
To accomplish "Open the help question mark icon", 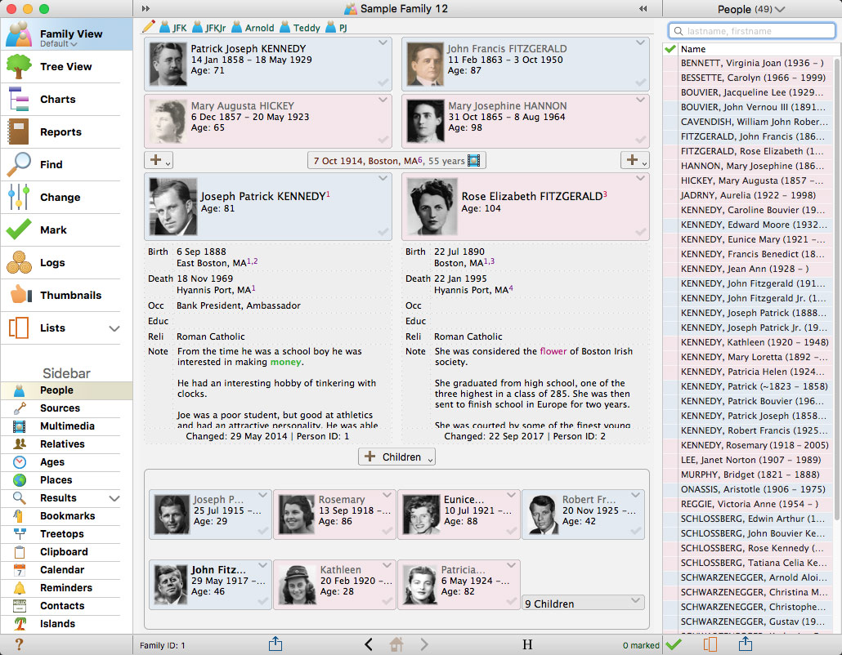I will click(19, 645).
